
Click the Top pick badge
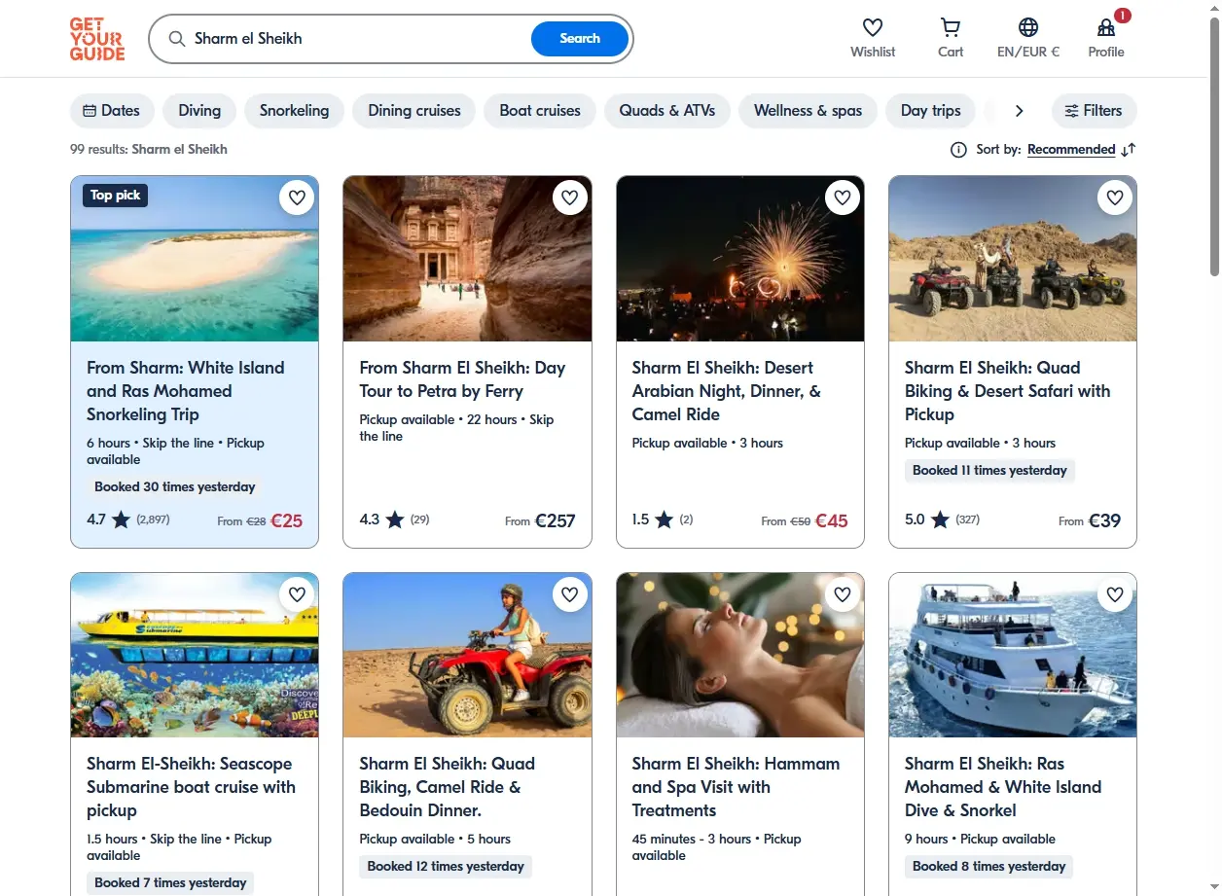(115, 196)
